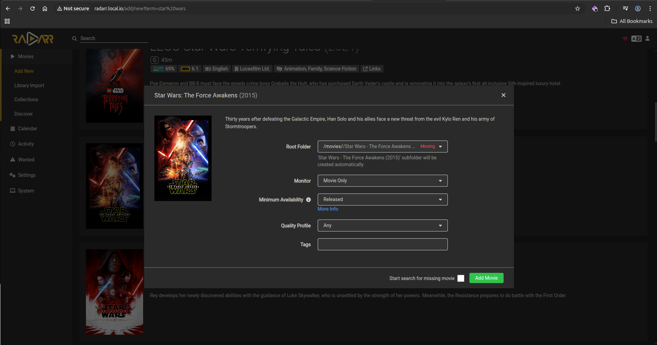Open the language translate icon in the header
Image resolution: width=657 pixels, height=345 pixels.
pyautogui.click(x=636, y=39)
